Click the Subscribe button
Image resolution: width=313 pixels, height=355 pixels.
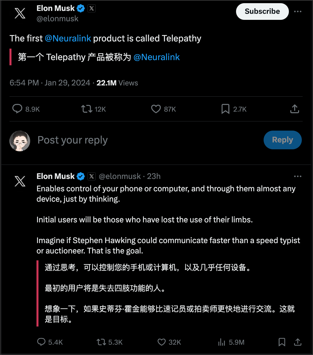pyautogui.click(x=262, y=12)
